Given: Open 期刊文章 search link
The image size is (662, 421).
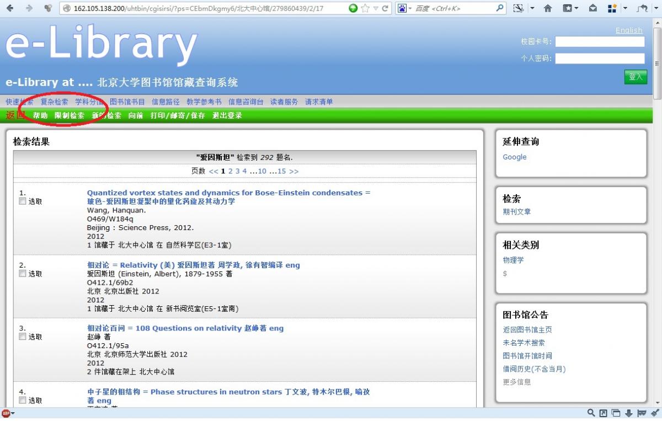Looking at the screenshot, I should click(517, 211).
